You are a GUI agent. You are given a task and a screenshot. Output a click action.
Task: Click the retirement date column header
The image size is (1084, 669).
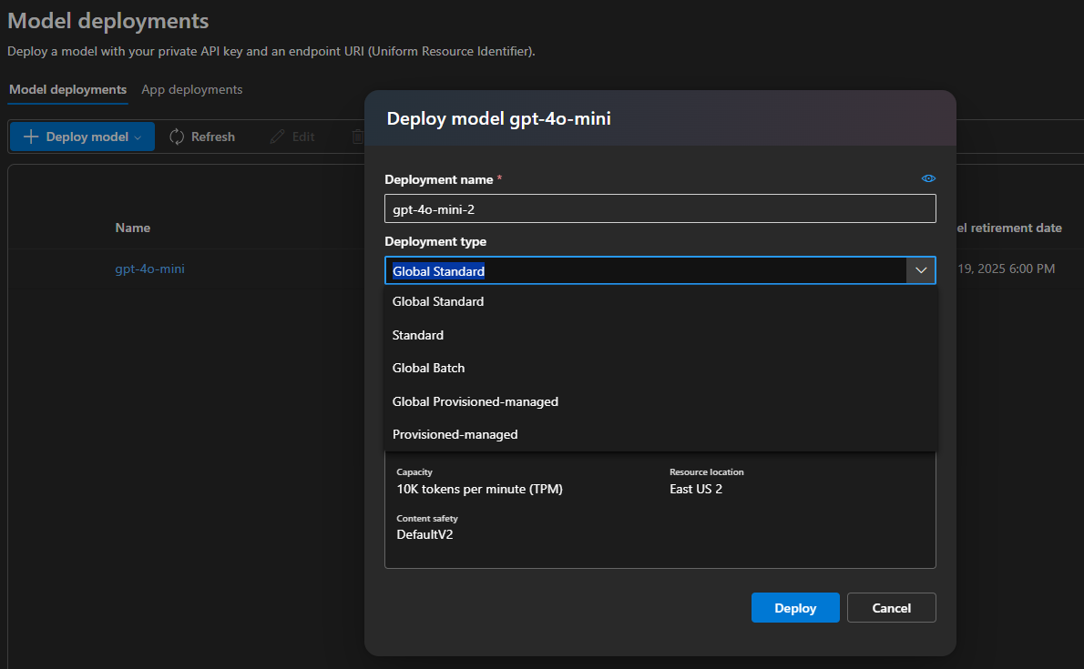click(x=1009, y=228)
